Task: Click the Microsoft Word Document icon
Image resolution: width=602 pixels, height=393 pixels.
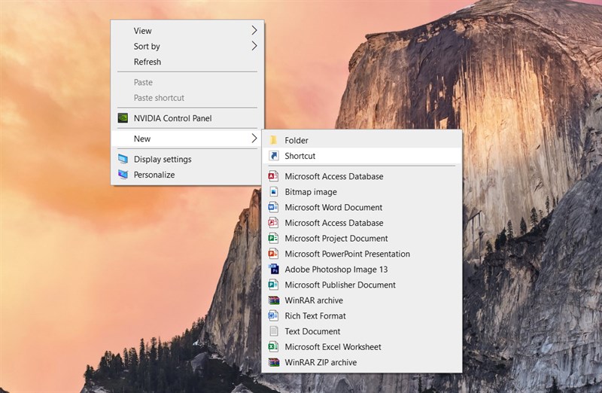Action: (273, 207)
